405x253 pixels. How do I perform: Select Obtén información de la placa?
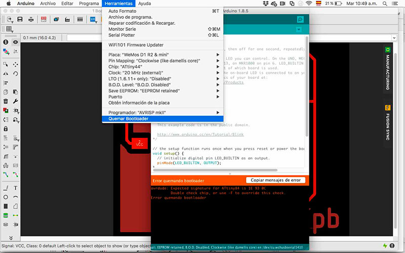[x=163, y=103]
